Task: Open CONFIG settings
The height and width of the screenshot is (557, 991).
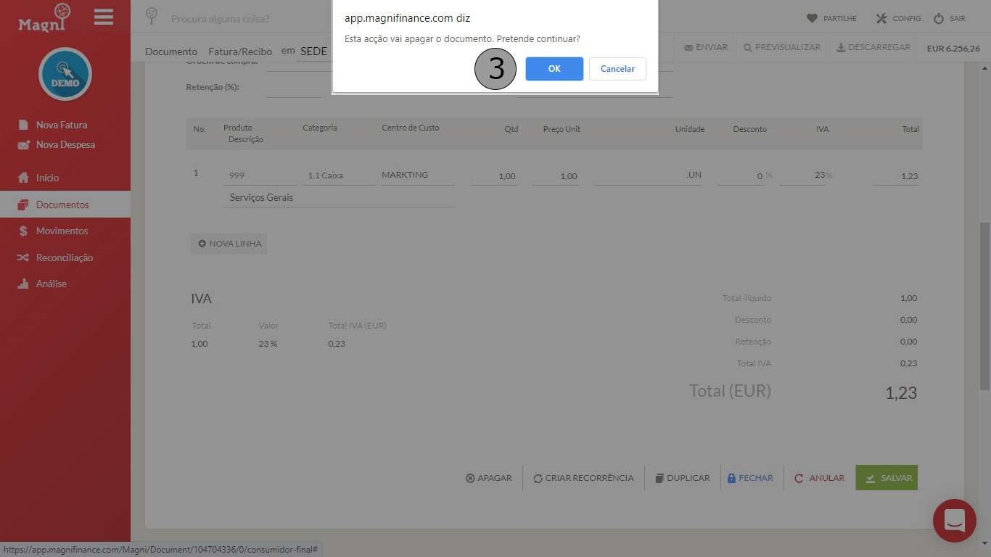Action: coord(898,18)
